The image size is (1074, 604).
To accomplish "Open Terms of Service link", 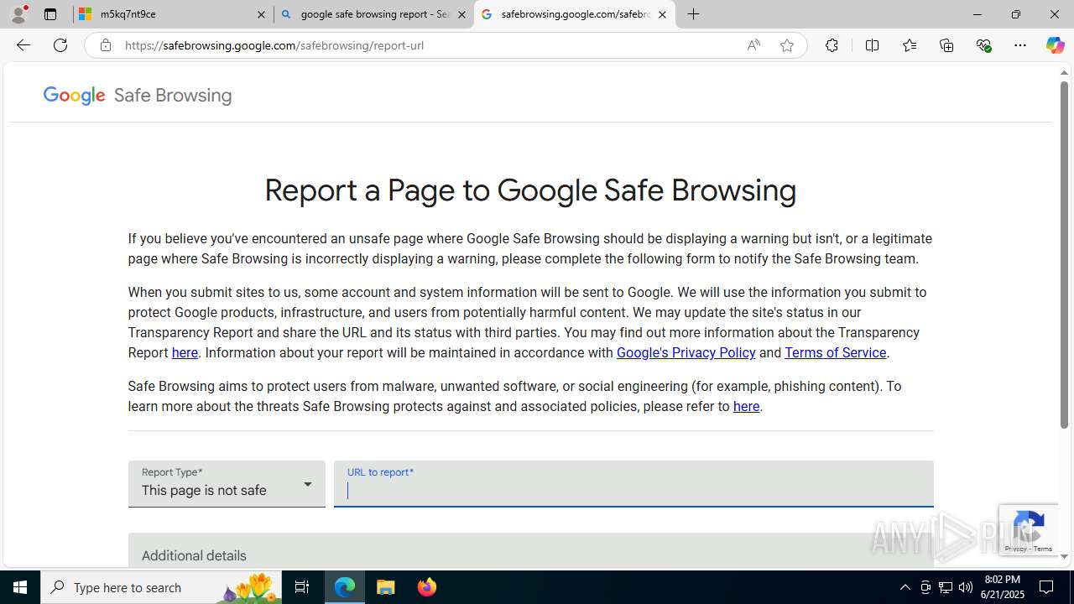I will [835, 353].
